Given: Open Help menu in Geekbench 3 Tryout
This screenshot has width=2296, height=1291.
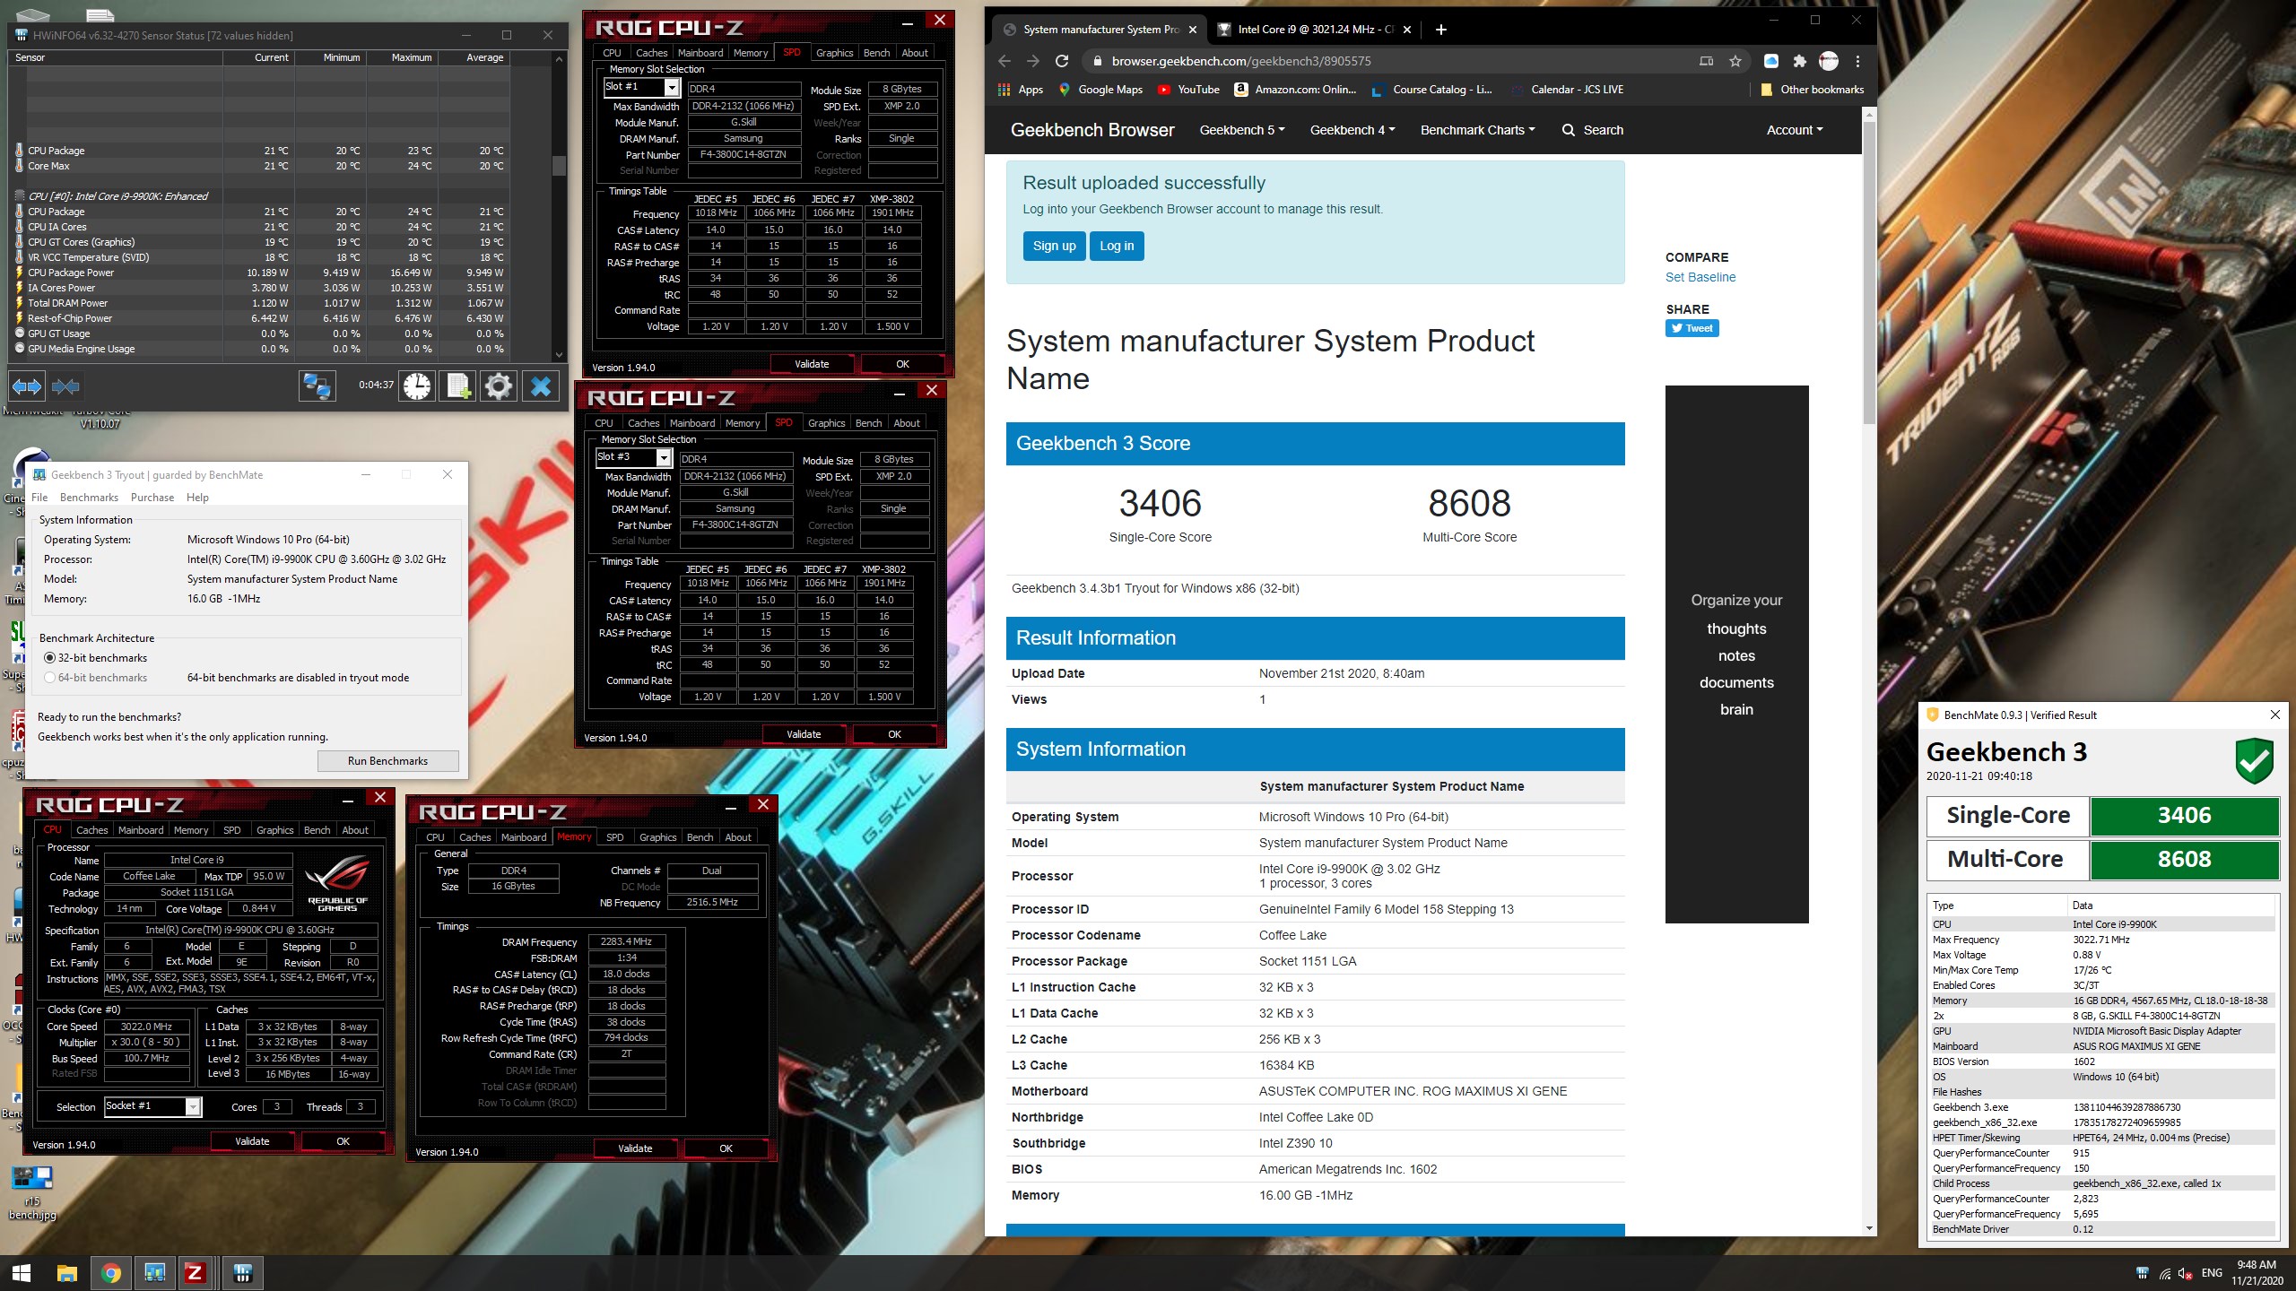Looking at the screenshot, I should click(x=197, y=498).
